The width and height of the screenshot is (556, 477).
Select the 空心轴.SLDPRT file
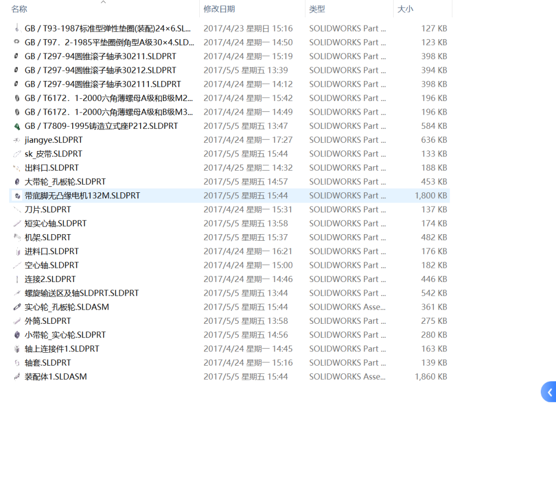coord(52,265)
